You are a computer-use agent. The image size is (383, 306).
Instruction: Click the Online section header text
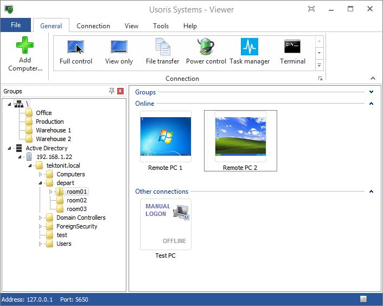[x=145, y=104]
